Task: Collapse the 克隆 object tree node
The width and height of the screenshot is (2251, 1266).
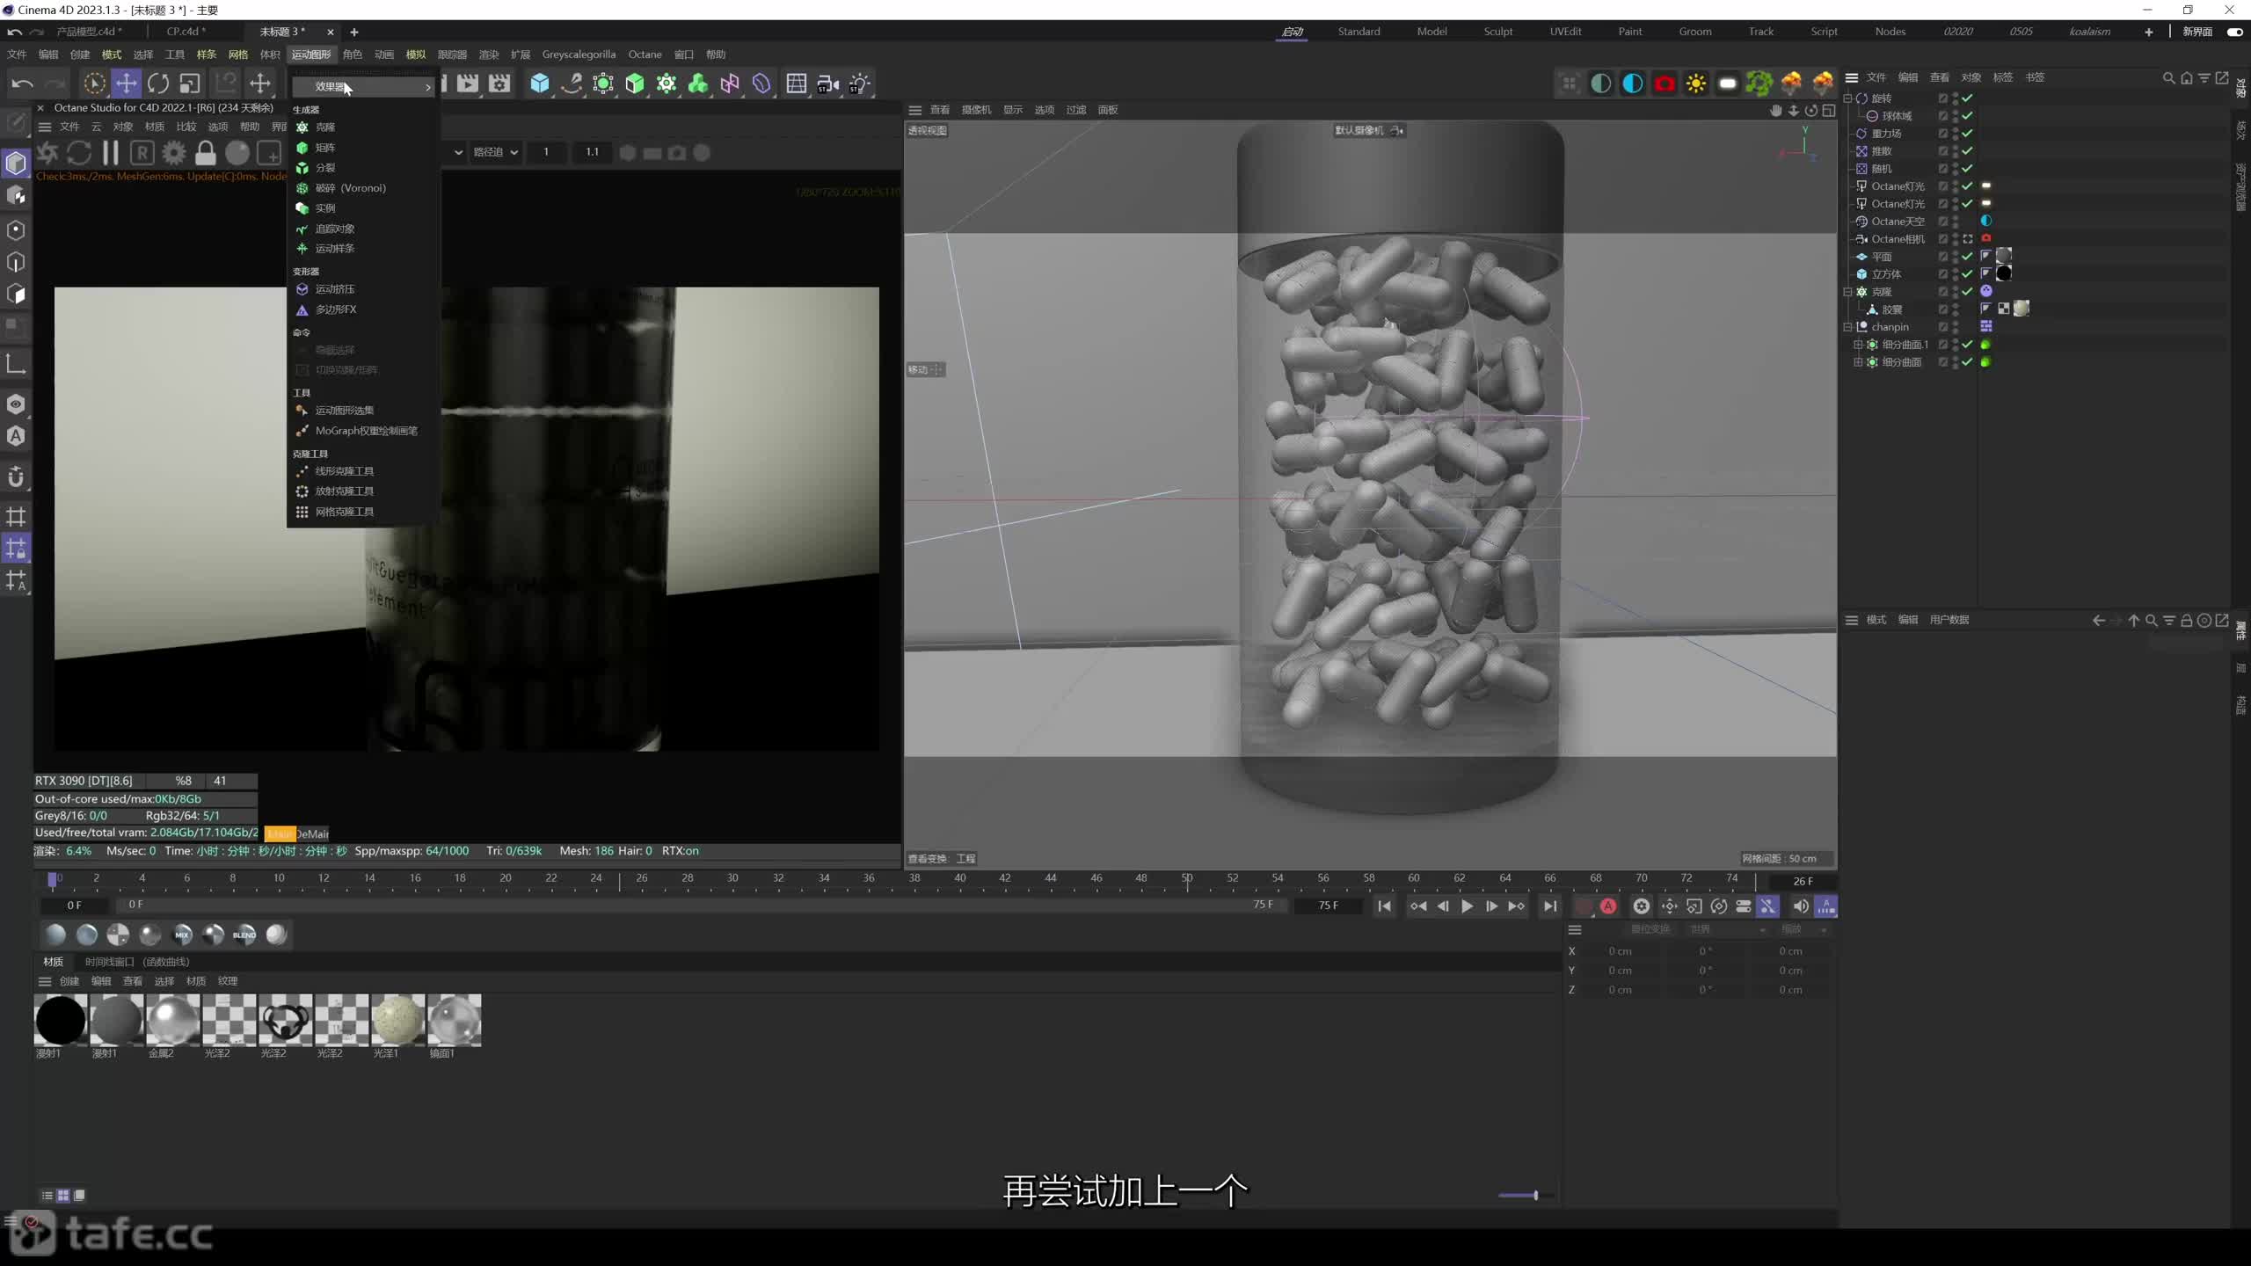Action: click(x=1847, y=291)
